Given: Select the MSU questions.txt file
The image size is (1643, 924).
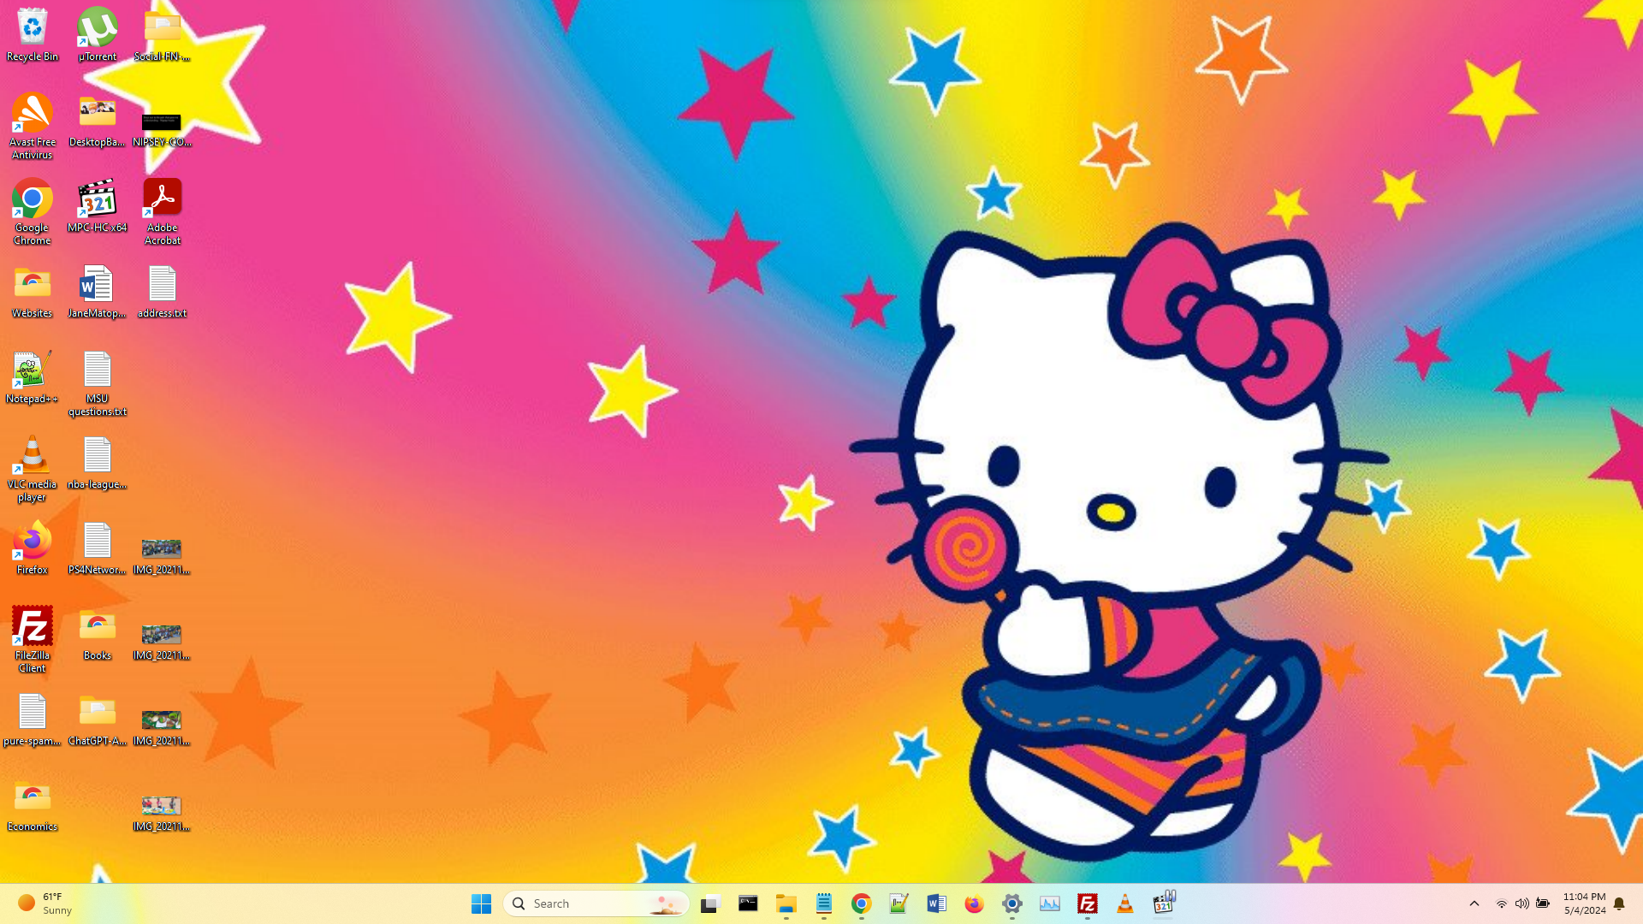Looking at the screenshot, I should point(98,383).
